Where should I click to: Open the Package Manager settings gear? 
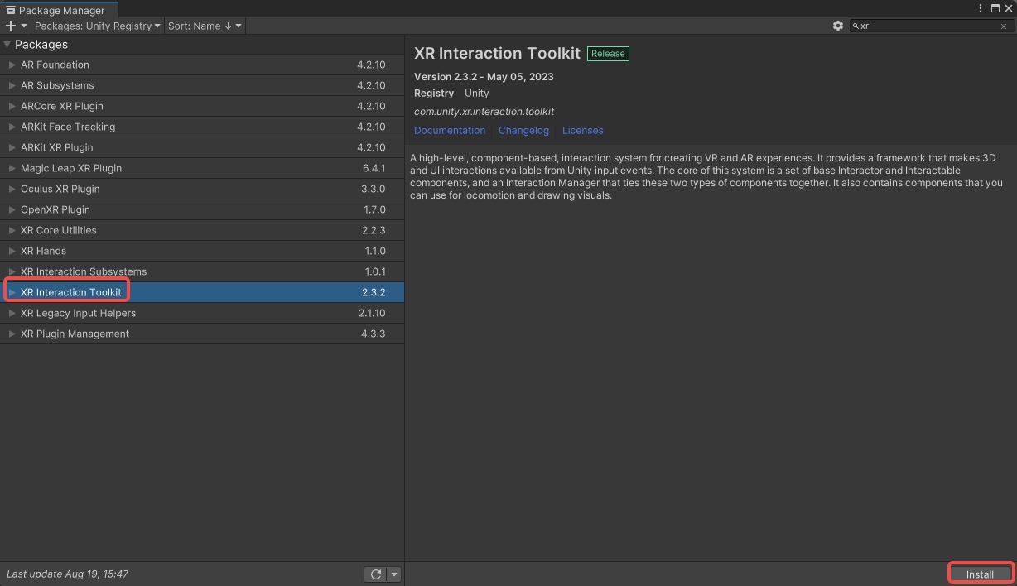pos(837,26)
